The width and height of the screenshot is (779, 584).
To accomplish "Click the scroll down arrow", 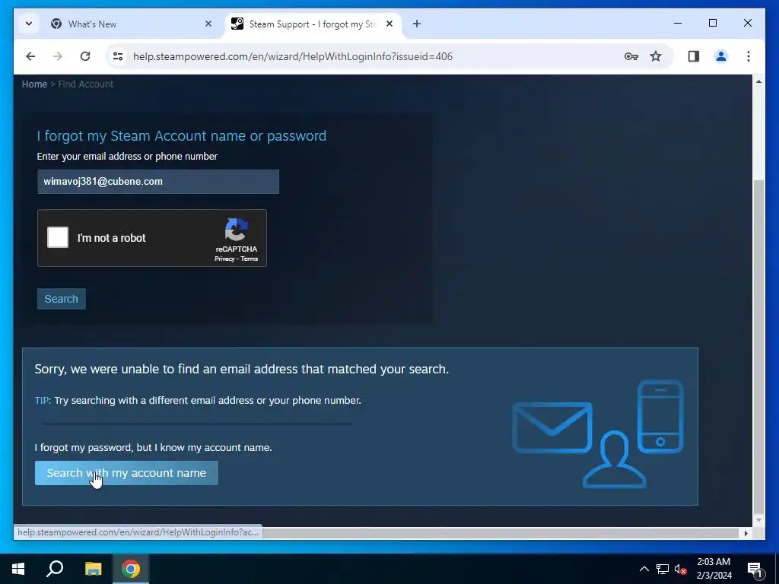I will pyautogui.click(x=758, y=520).
